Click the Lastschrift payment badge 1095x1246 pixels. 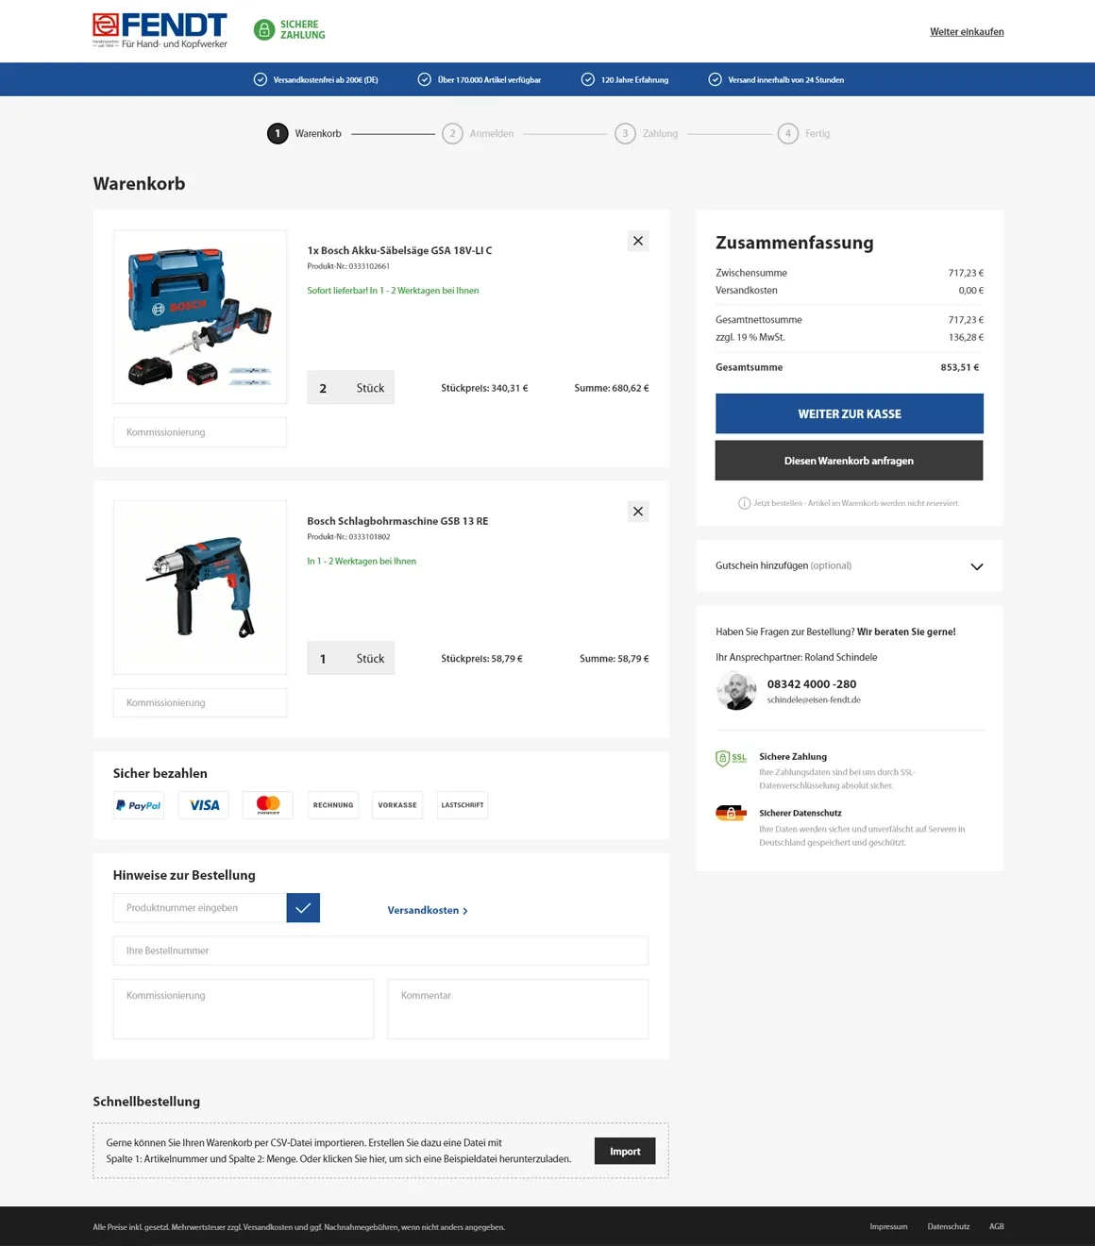(463, 805)
